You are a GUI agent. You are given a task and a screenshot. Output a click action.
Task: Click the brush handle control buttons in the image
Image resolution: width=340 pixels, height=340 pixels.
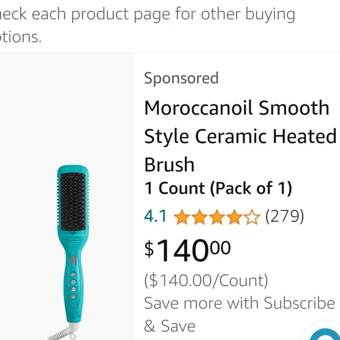(x=74, y=285)
